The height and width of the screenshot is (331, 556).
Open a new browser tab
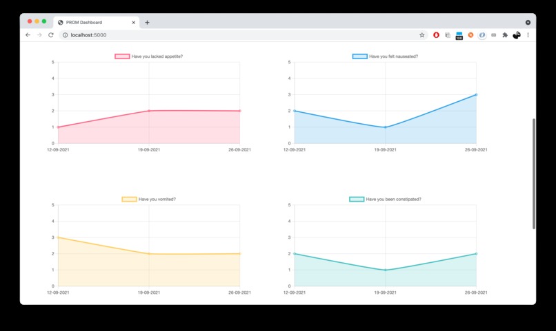click(147, 22)
